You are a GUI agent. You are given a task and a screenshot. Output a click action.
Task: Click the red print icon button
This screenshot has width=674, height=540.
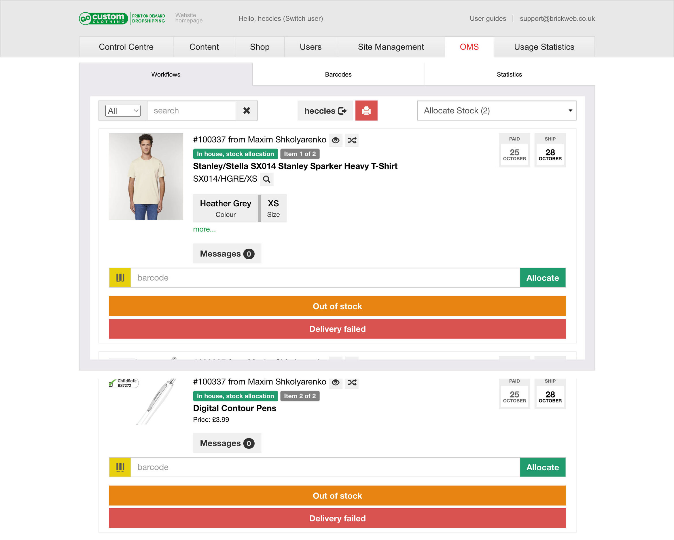click(x=366, y=111)
